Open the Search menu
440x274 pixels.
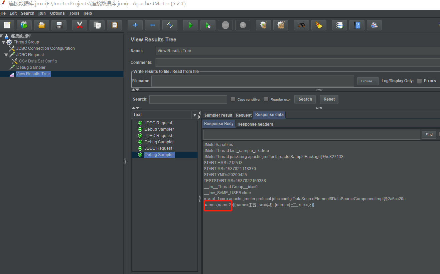(27, 13)
